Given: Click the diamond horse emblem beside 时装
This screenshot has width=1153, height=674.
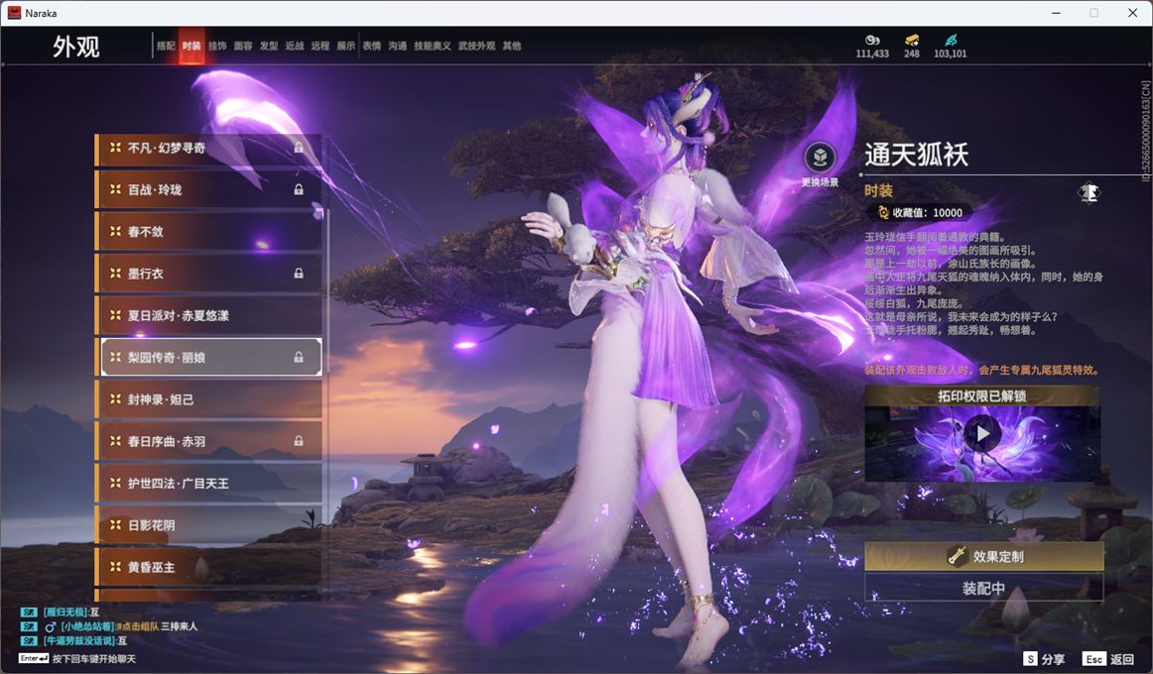Looking at the screenshot, I should click(1089, 192).
